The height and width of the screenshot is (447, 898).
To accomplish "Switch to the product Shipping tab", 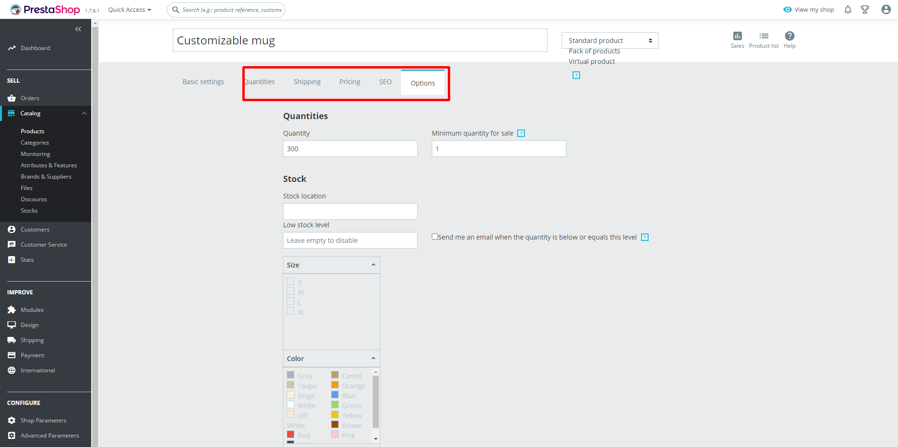I will click(x=307, y=82).
